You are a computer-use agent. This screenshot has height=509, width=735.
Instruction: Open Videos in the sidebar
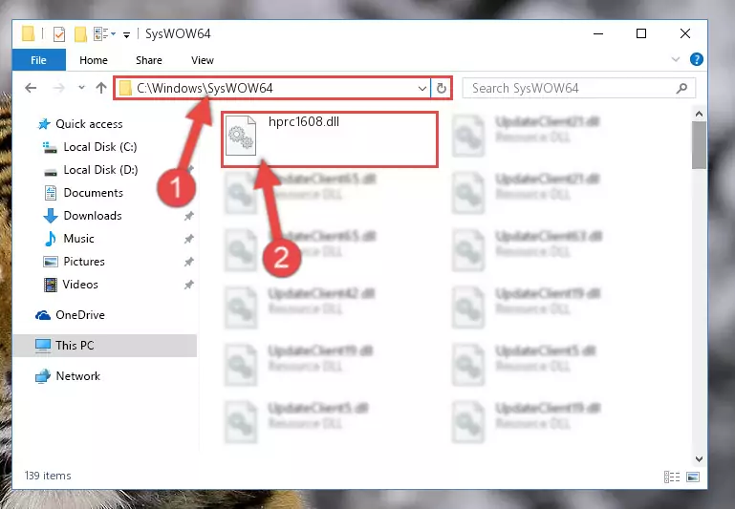[80, 285]
